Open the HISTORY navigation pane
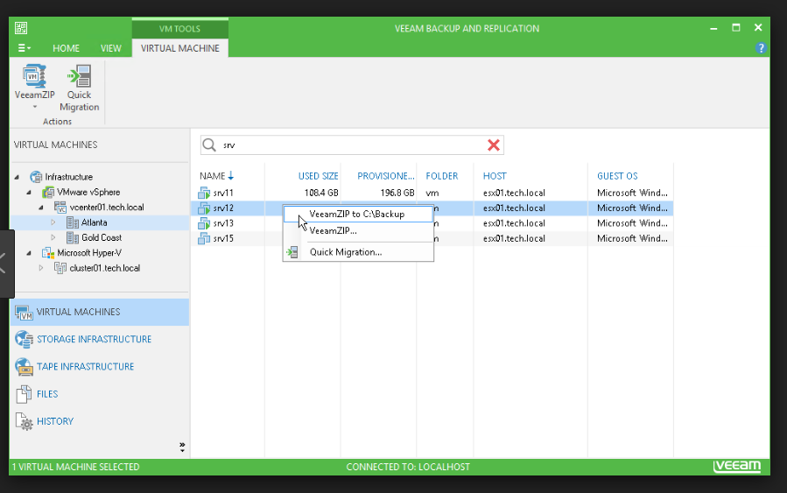 (100, 421)
